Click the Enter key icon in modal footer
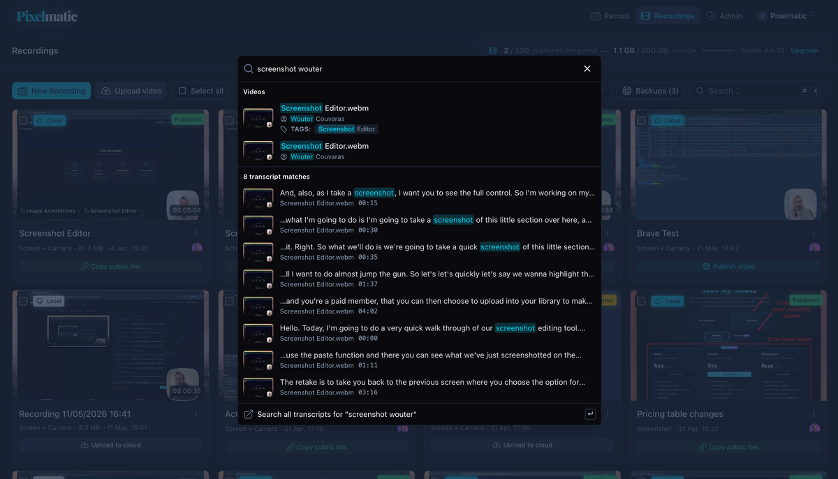The image size is (838, 479). [x=590, y=415]
